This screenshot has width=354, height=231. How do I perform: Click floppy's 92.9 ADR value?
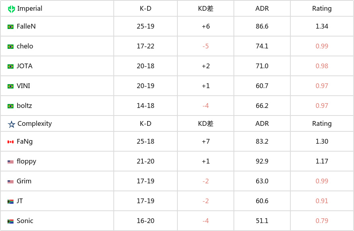[x=262, y=162]
